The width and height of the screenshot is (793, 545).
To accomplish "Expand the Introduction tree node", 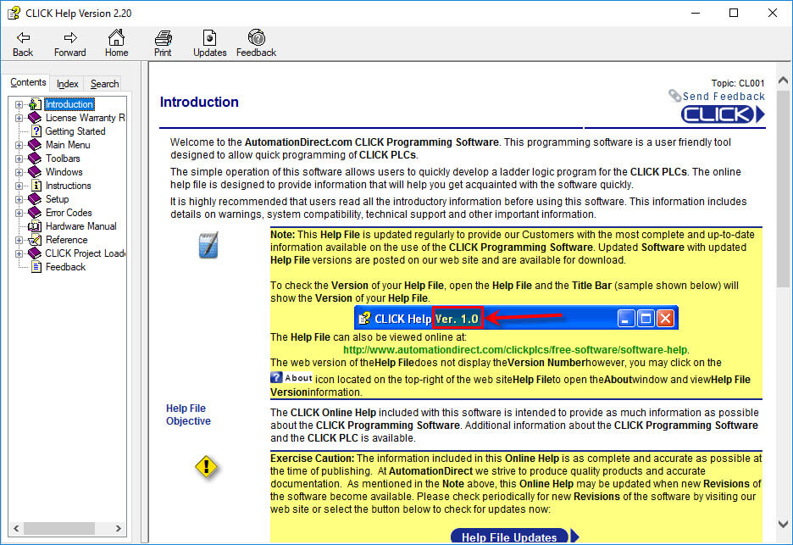I will pos(19,105).
